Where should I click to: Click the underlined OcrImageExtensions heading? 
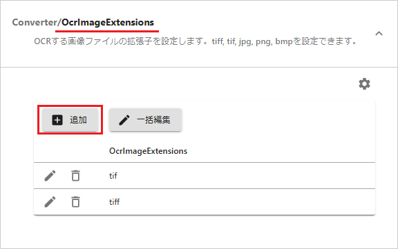[108, 22]
